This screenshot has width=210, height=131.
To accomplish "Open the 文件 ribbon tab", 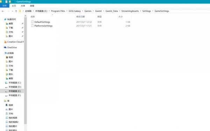I will click(5, 6).
